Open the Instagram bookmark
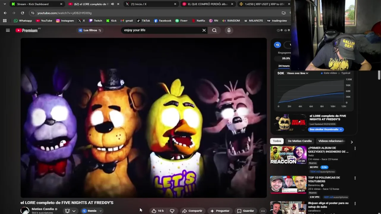 (65, 21)
